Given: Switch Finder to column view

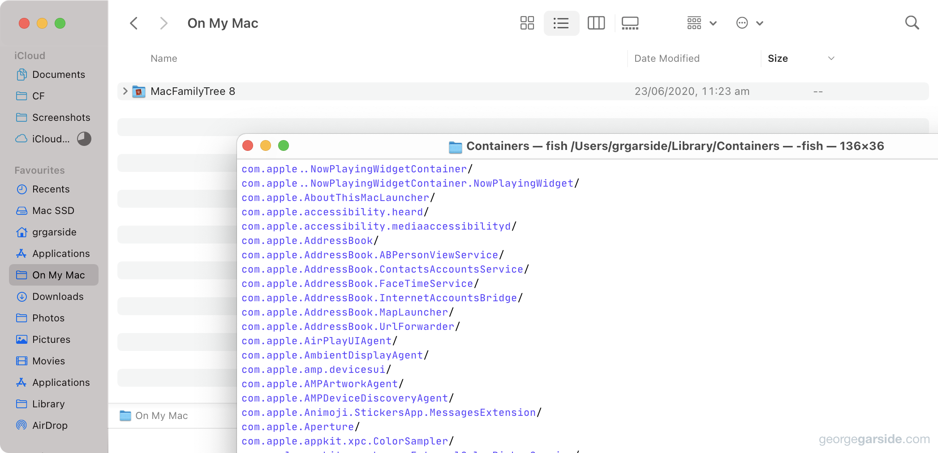Looking at the screenshot, I should coord(596,23).
